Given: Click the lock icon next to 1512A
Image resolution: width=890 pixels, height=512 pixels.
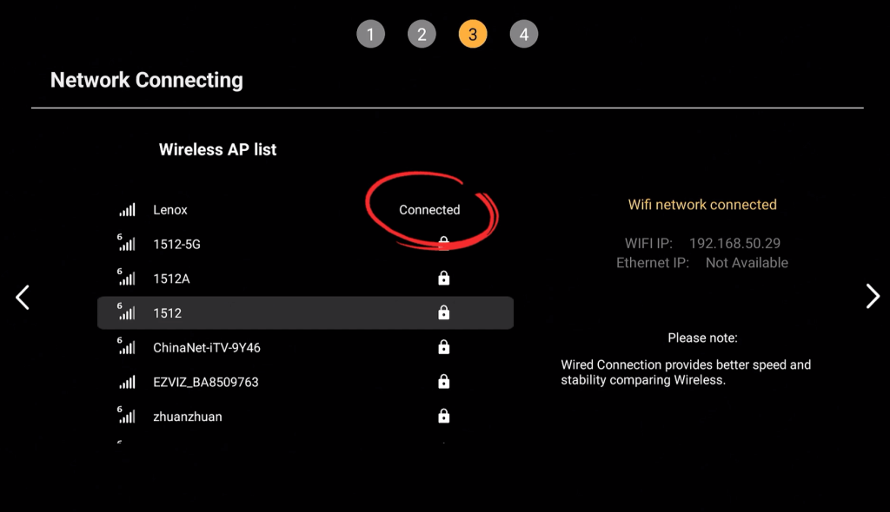Looking at the screenshot, I should 443,278.
